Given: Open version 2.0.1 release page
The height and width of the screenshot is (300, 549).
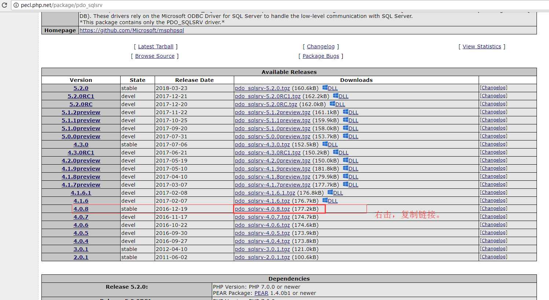Looking at the screenshot, I should pos(81,257).
